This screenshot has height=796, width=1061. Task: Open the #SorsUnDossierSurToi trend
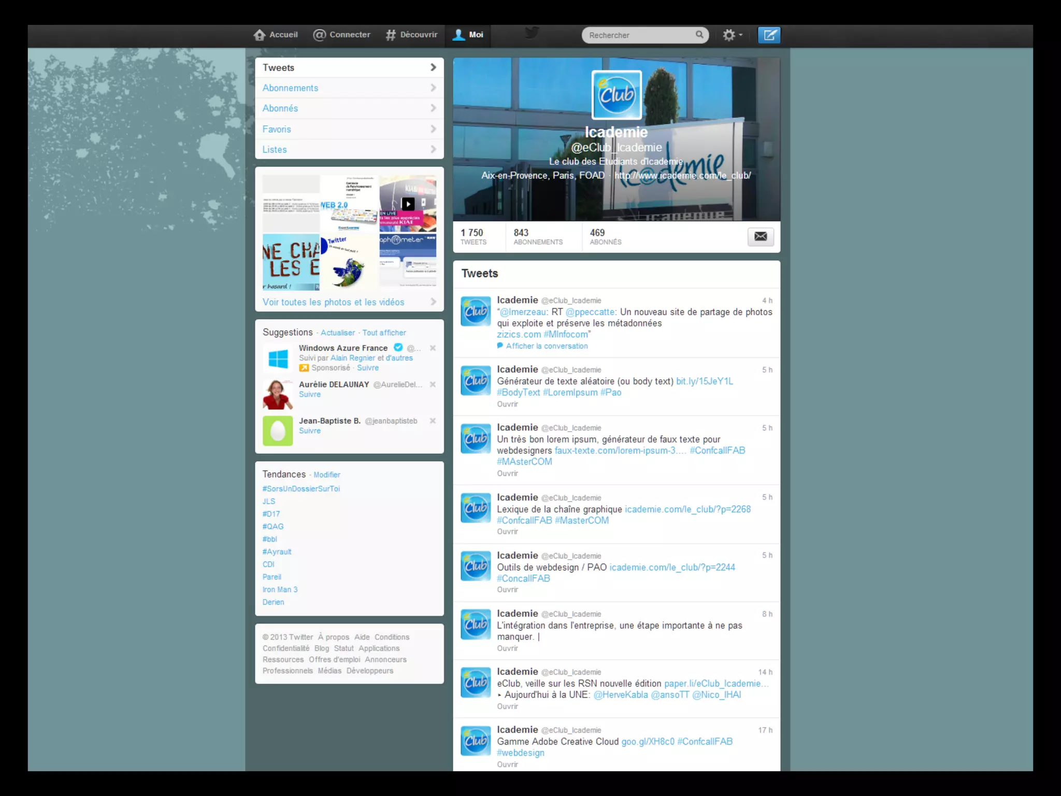click(x=301, y=489)
